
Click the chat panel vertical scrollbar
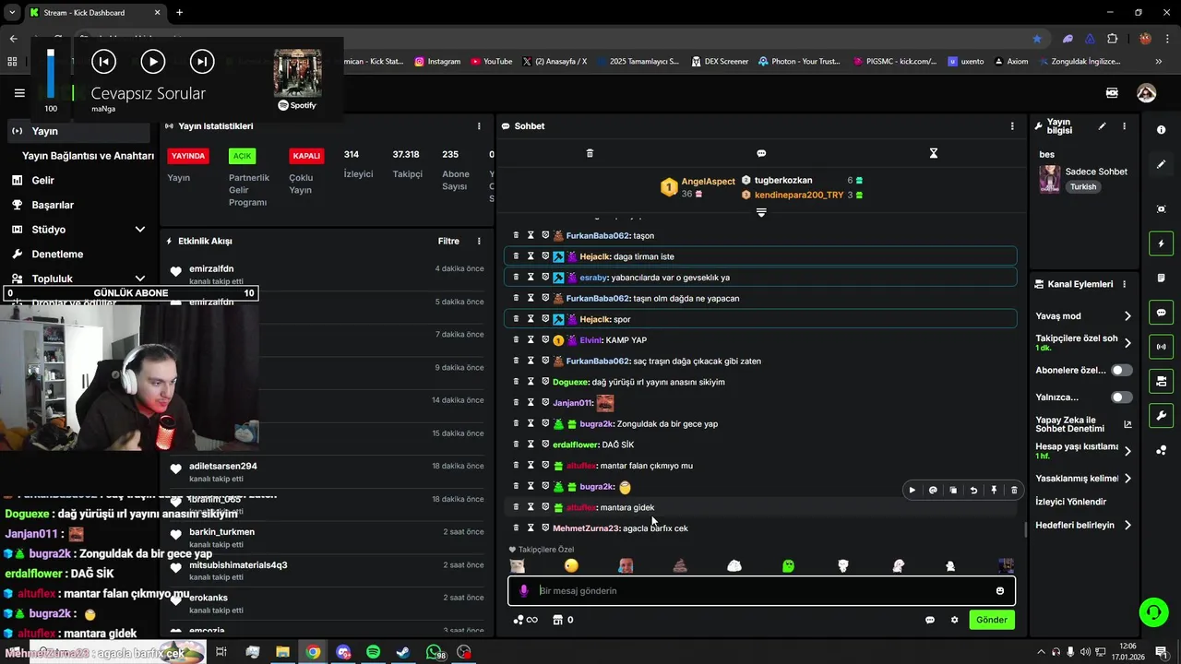1026,530
